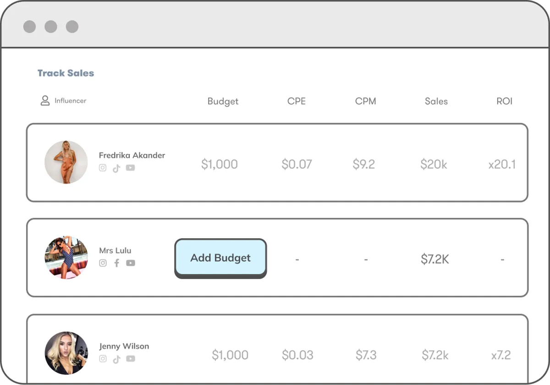Select Jenny Wilson's Instagram icon
The image size is (550, 385).
[x=103, y=359]
